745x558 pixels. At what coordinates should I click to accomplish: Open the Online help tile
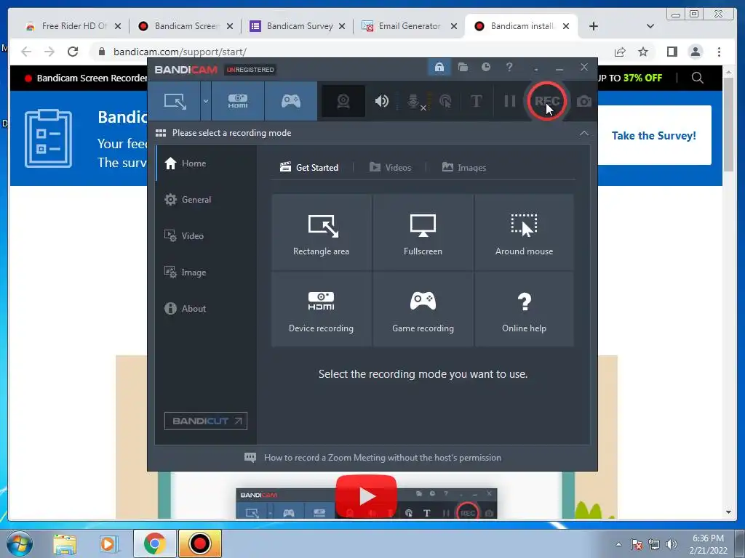[524, 310]
